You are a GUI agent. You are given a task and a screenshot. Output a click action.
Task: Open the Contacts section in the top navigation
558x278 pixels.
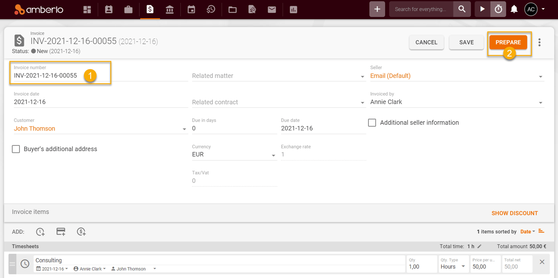[x=108, y=9]
